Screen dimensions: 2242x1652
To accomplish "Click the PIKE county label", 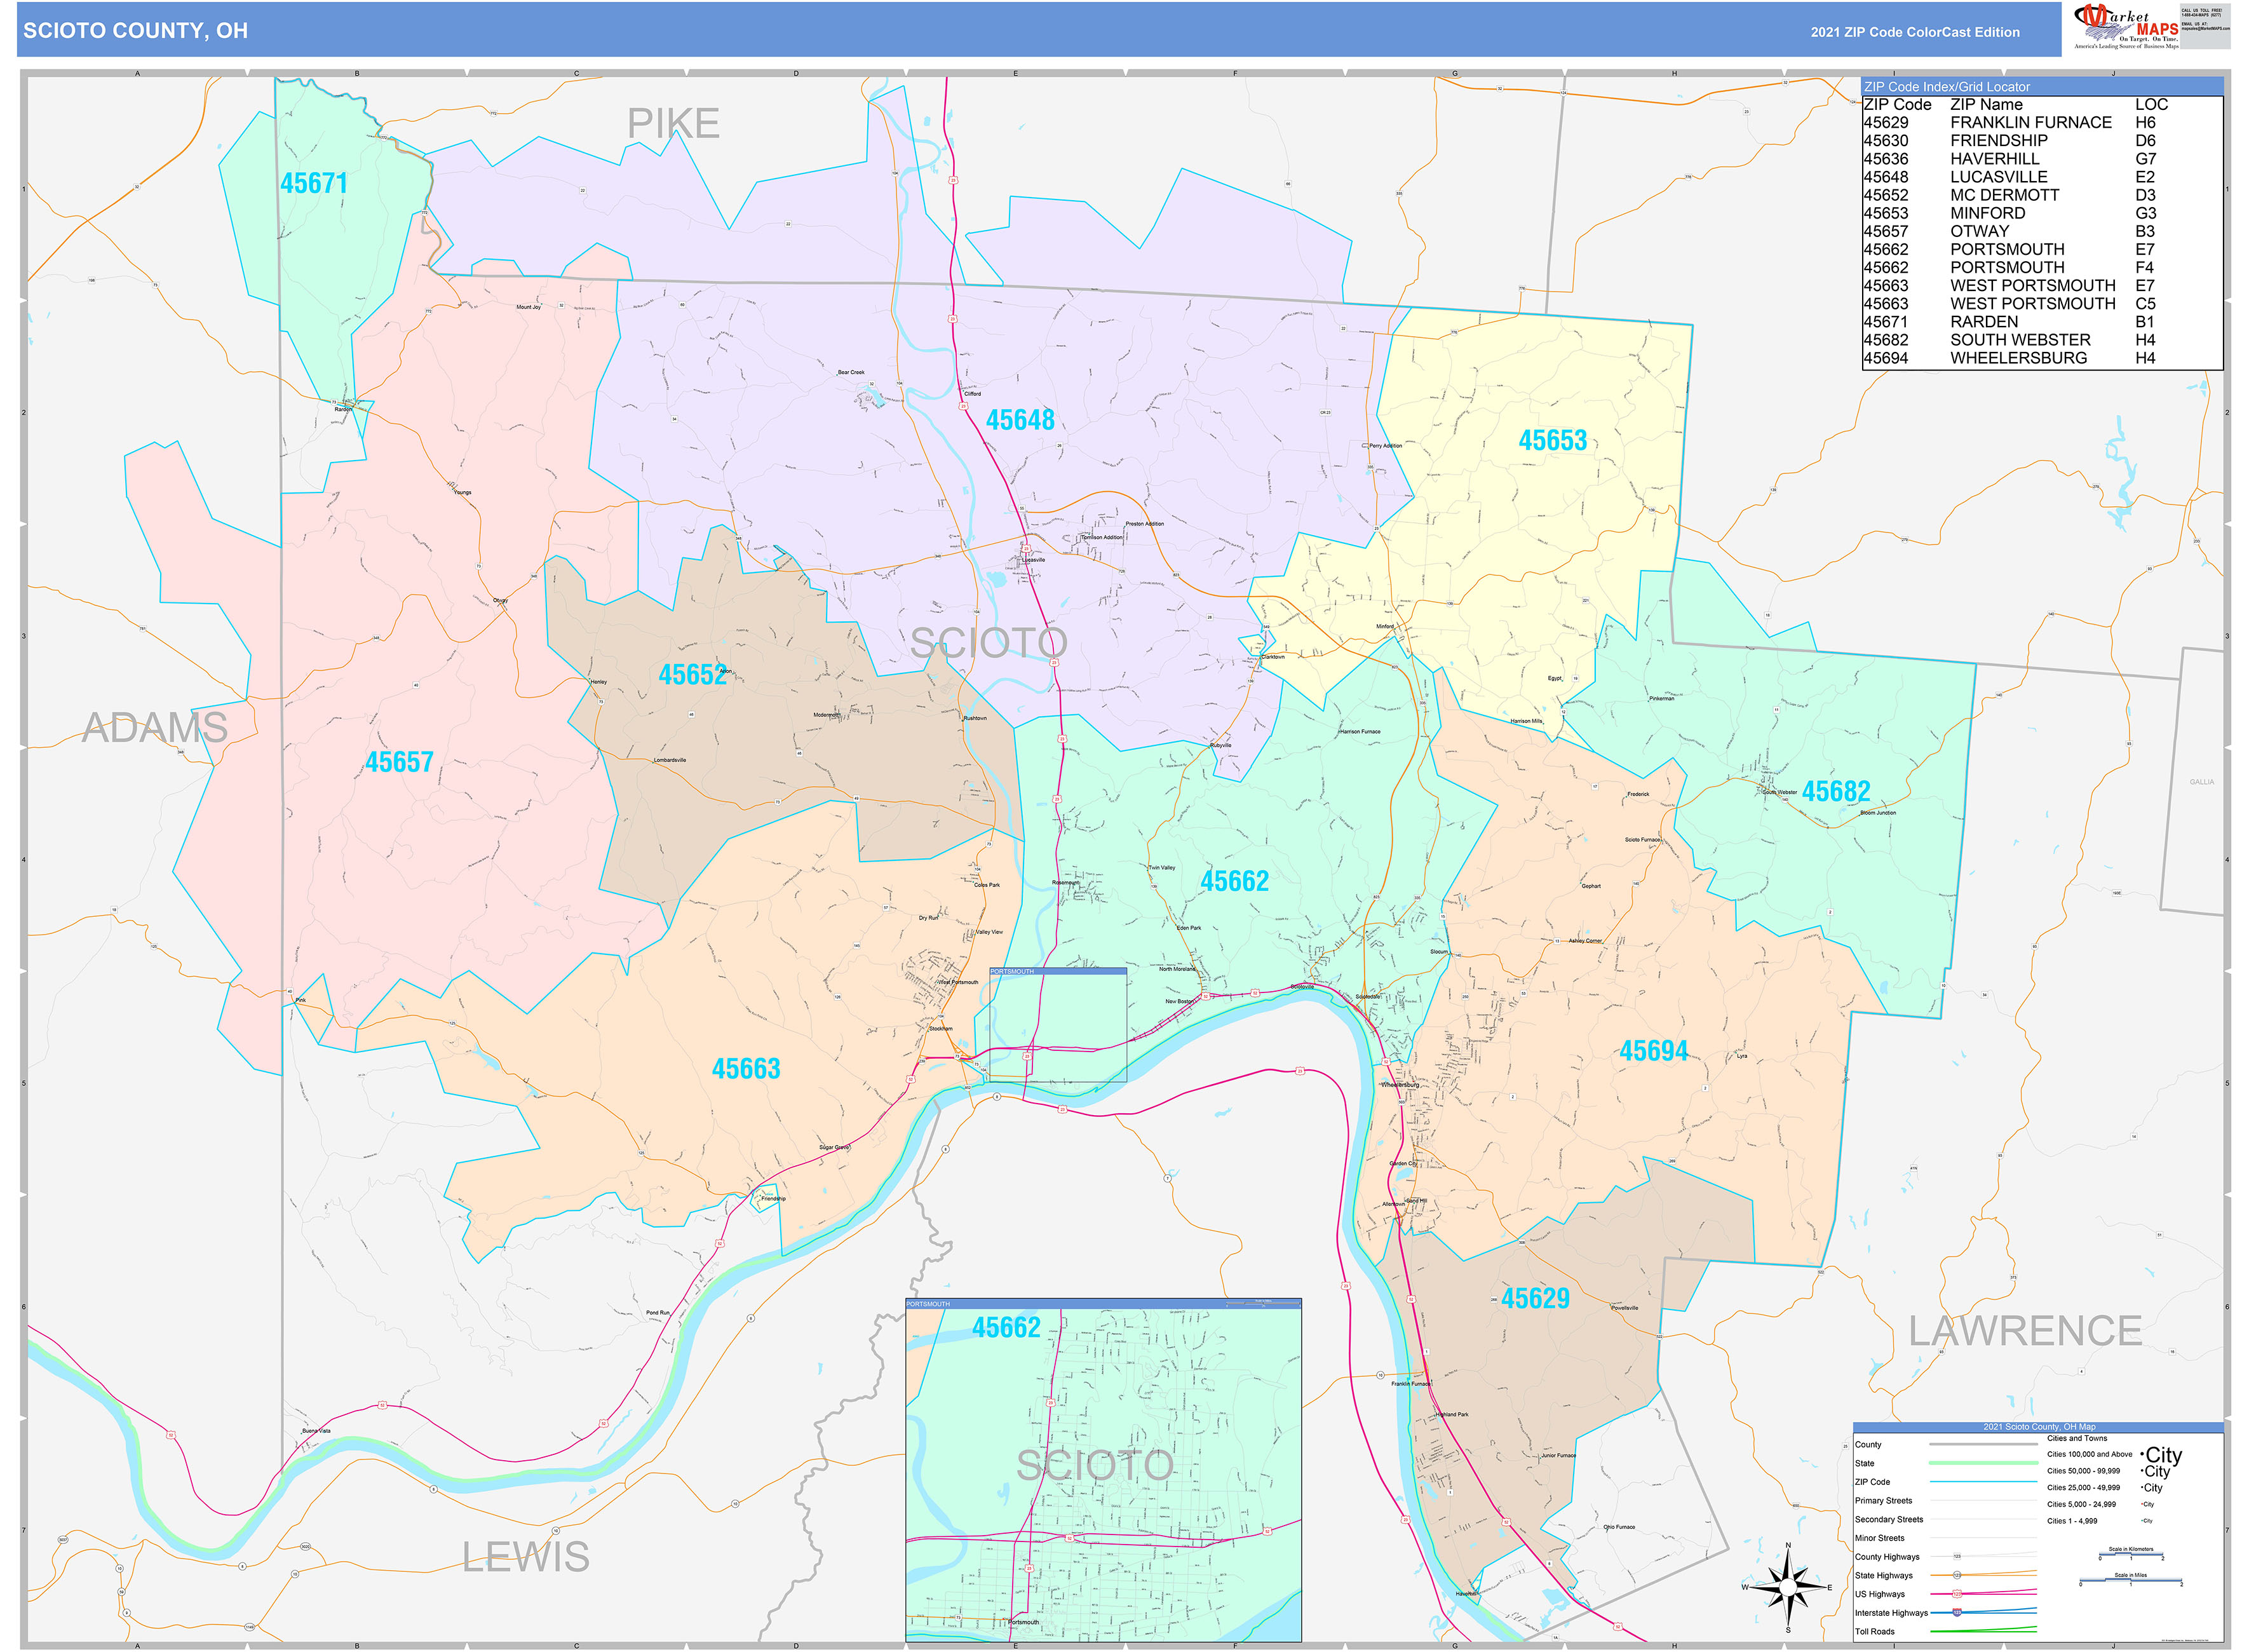I will (673, 124).
